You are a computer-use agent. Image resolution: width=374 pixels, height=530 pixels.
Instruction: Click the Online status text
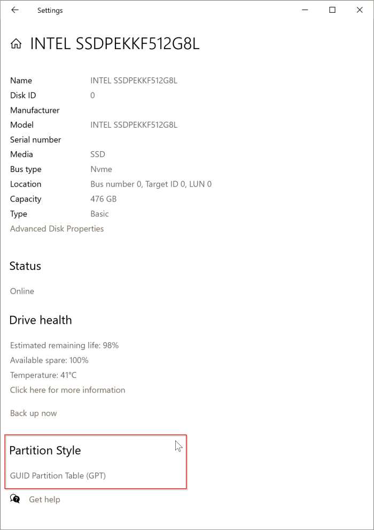coord(22,291)
